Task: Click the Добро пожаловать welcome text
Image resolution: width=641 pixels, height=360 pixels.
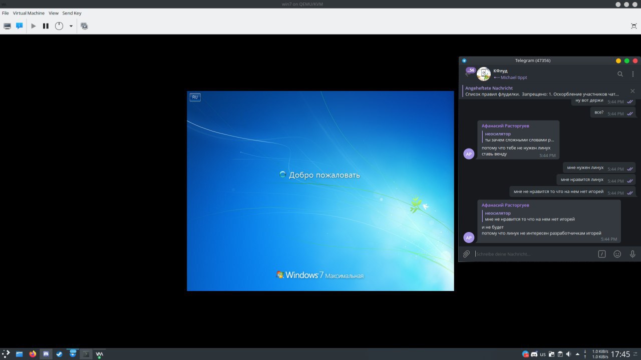Action: tap(324, 175)
